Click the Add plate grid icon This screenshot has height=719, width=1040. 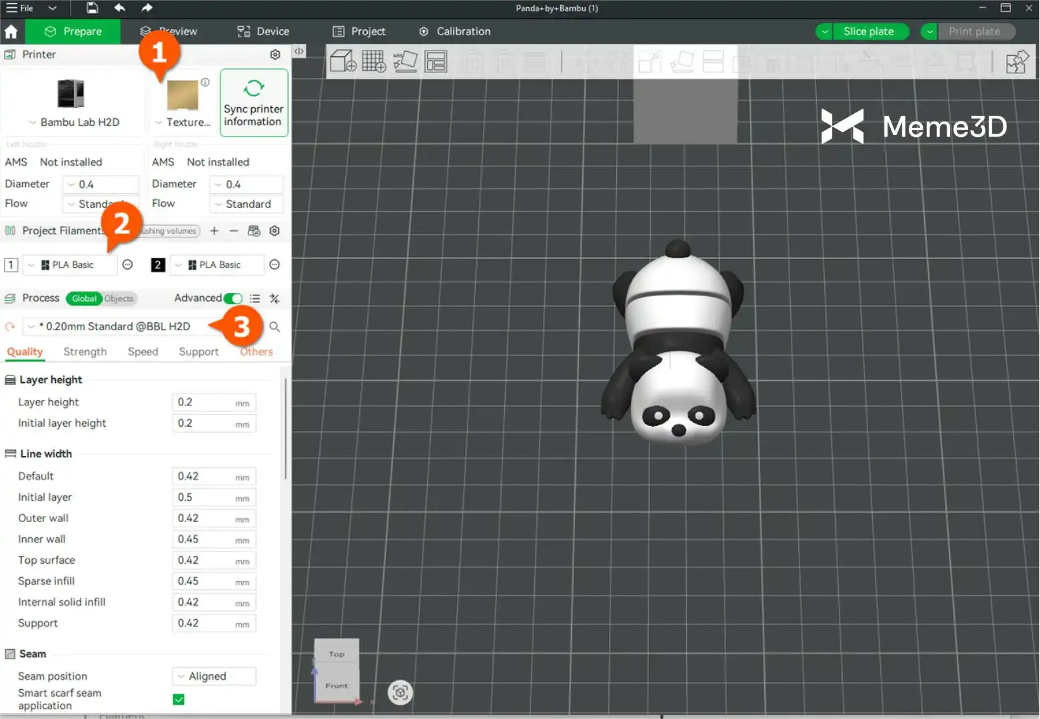374,61
